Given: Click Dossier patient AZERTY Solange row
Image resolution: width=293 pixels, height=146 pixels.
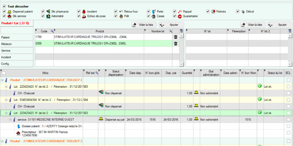Looking at the screenshot, I should pyautogui.click(x=52, y=126).
